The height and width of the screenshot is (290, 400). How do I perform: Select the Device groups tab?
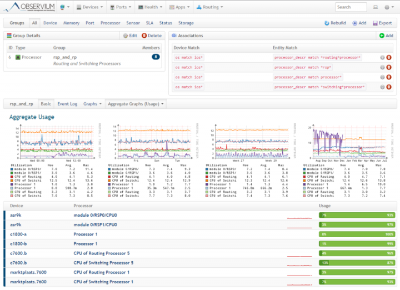click(50, 23)
